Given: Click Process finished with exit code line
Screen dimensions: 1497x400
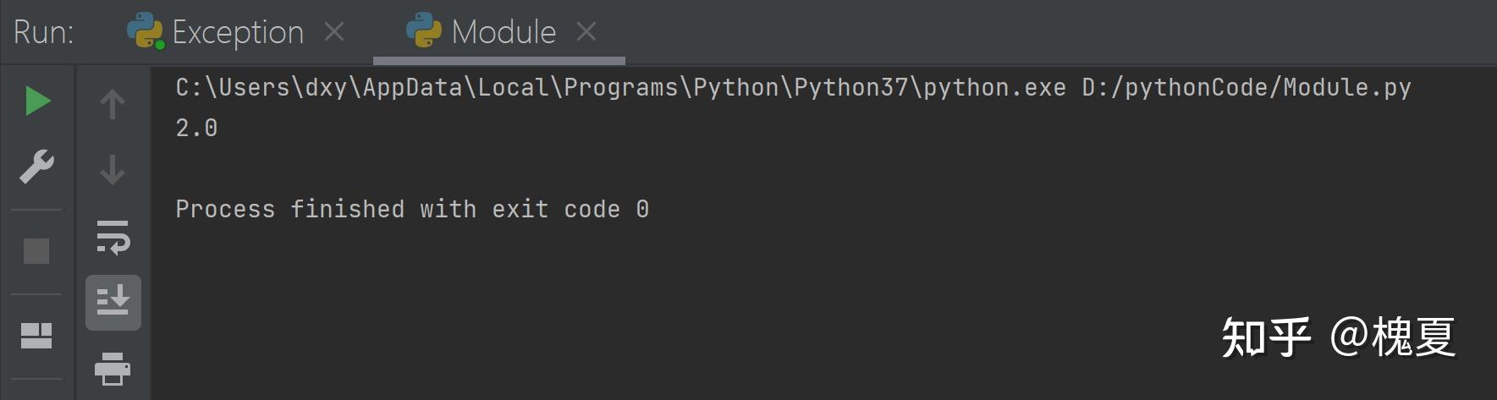Looking at the screenshot, I should point(412,210).
